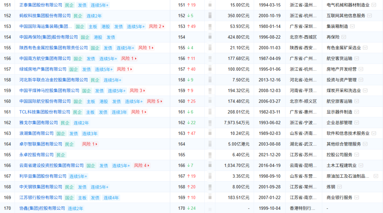The width and height of the screenshot is (383, 213).
Task: Open the dropdown arrow beside 互联网其他信息服务
Action: [x=370, y=16]
